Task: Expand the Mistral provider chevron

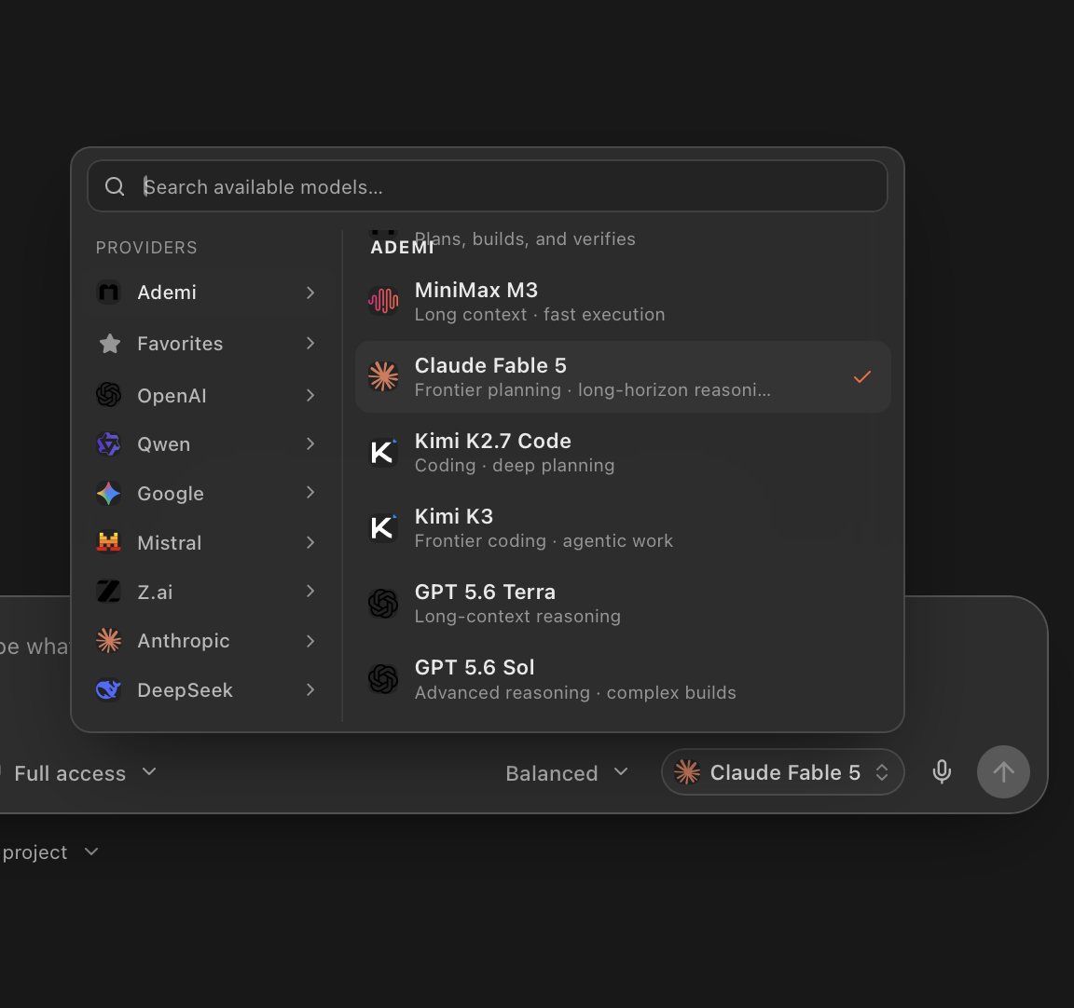Action: click(310, 543)
